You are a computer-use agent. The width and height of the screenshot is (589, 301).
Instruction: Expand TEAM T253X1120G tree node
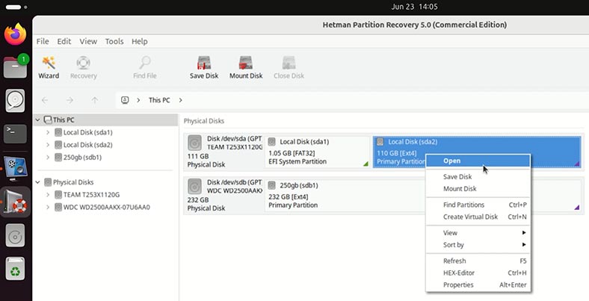[48, 195]
